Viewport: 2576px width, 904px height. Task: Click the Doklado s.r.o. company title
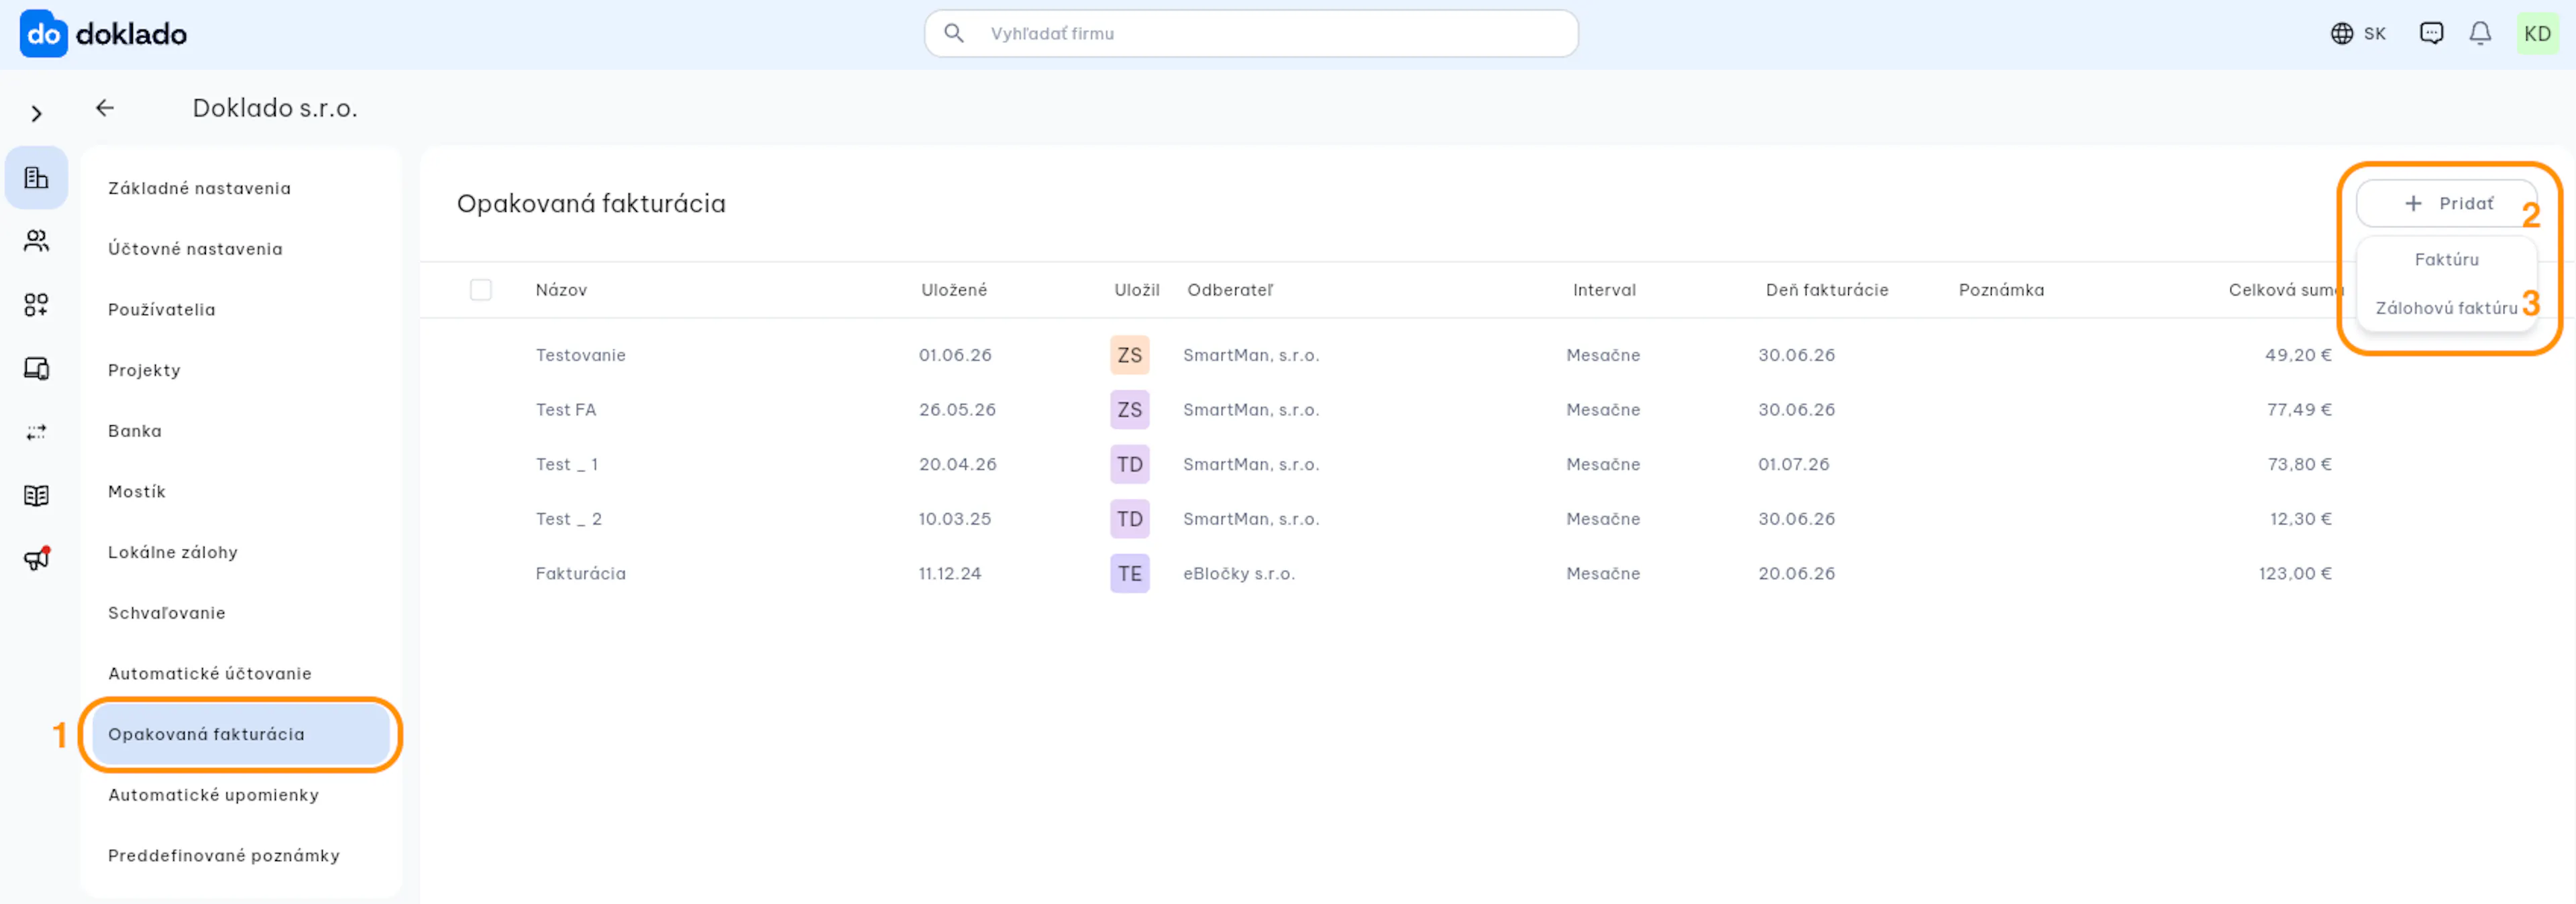[x=275, y=108]
